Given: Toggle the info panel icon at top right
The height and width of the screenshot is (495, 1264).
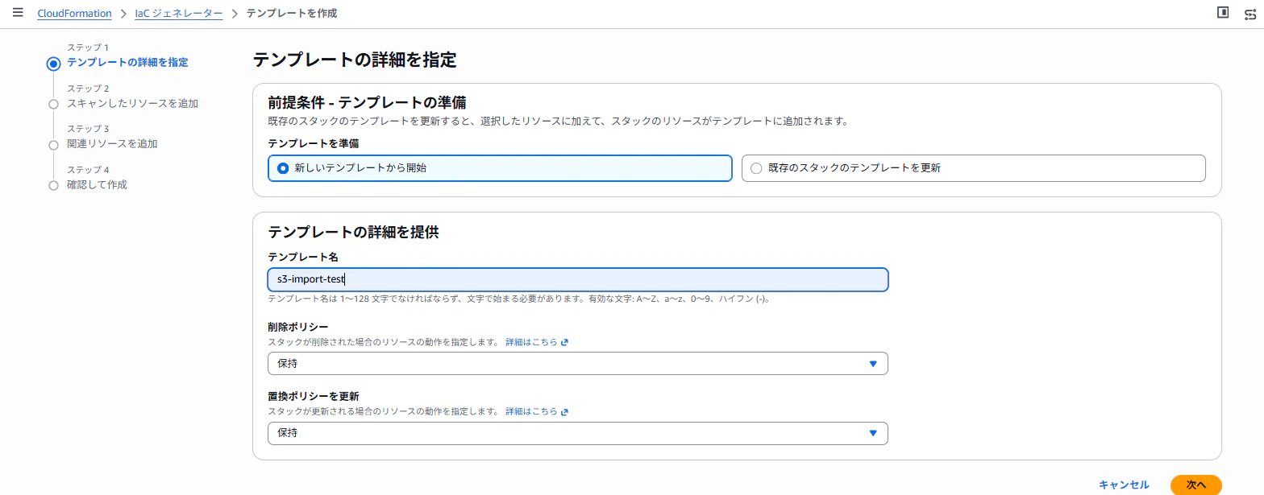Looking at the screenshot, I should 1223,13.
